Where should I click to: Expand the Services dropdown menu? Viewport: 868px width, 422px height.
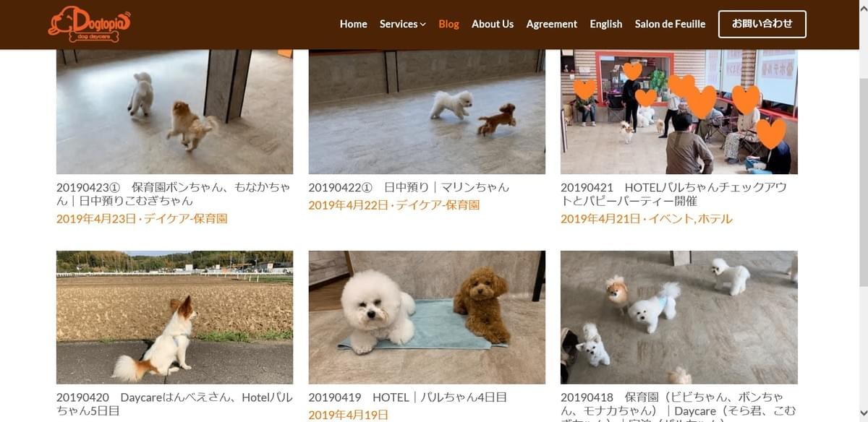403,24
